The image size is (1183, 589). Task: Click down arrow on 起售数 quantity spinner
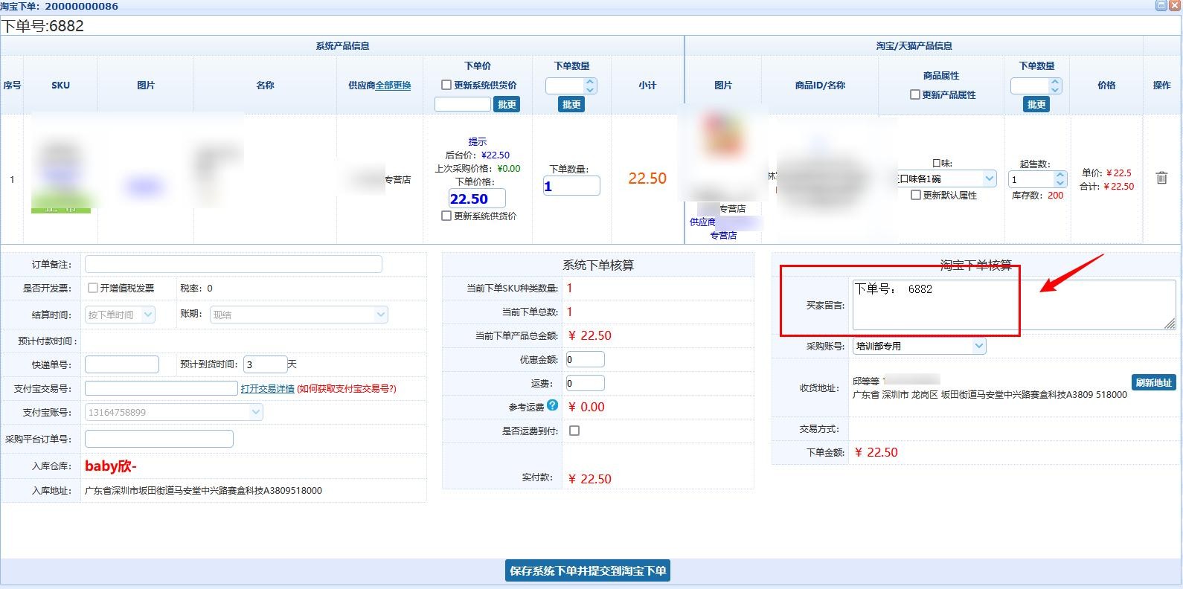[x=1060, y=183]
